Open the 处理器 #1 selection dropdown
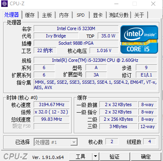Viewport: 163px width, 161px height. tap(56, 142)
